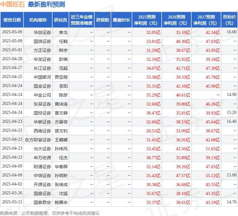The image size is (238, 216).
Task: Click the 2025-03-21 report date
Action: [x=12, y=202]
